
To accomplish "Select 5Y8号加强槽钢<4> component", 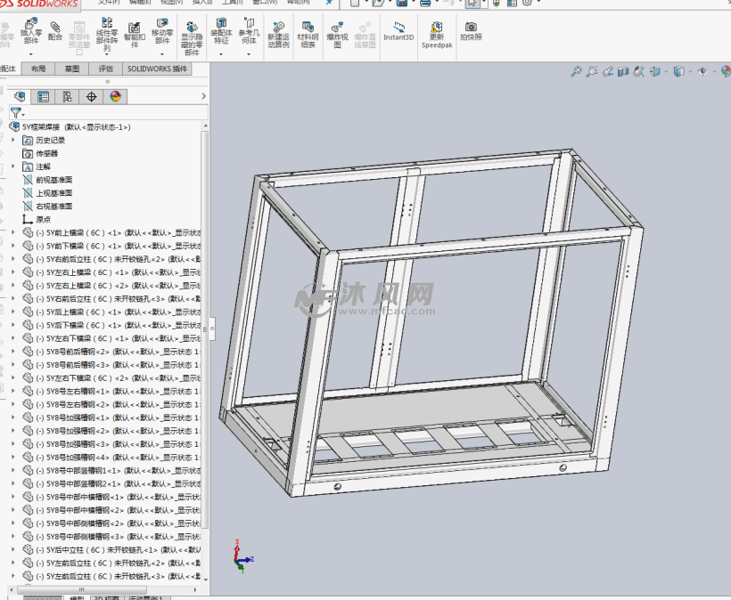I will (112, 457).
